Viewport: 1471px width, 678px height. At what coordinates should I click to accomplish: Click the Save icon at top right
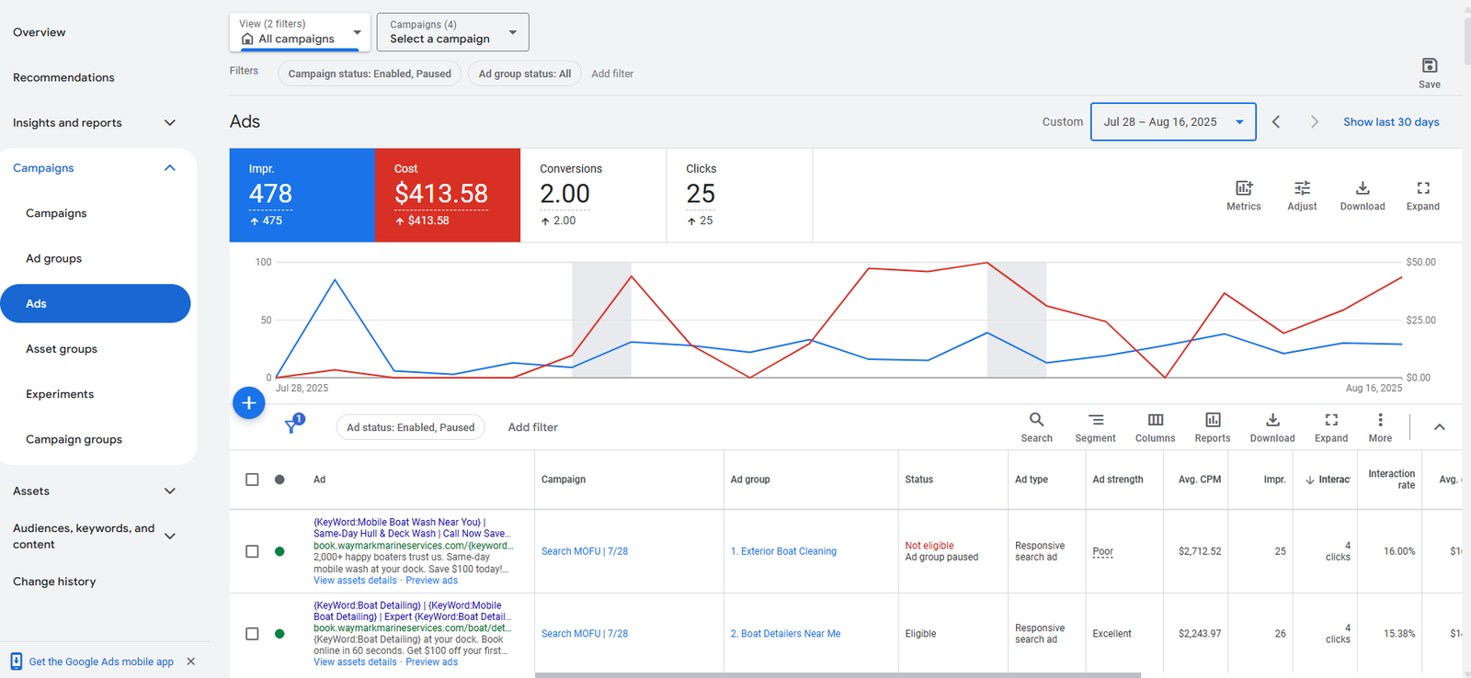pyautogui.click(x=1429, y=66)
